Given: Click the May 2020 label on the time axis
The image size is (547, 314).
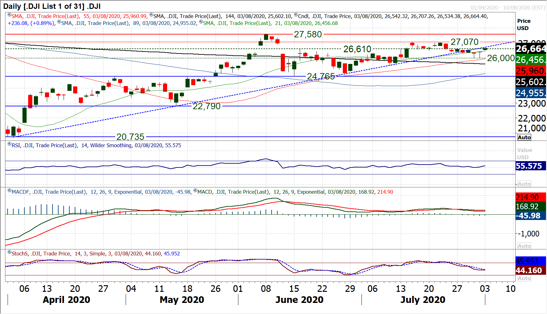Looking at the screenshot, I should (x=182, y=299).
